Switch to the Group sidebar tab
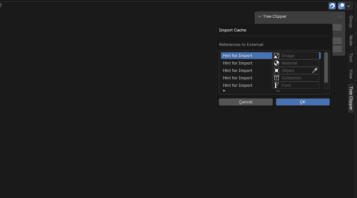This screenshot has height=198, width=357. coord(351,22)
